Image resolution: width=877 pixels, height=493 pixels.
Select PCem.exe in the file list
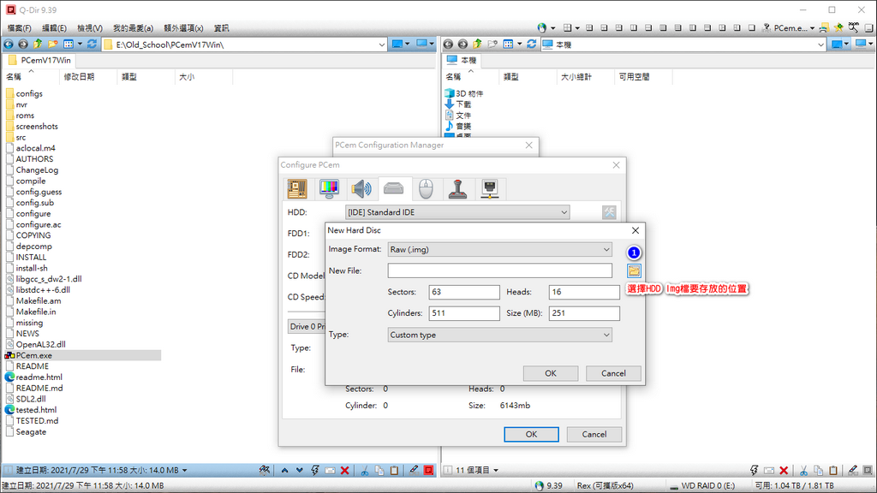coord(34,355)
